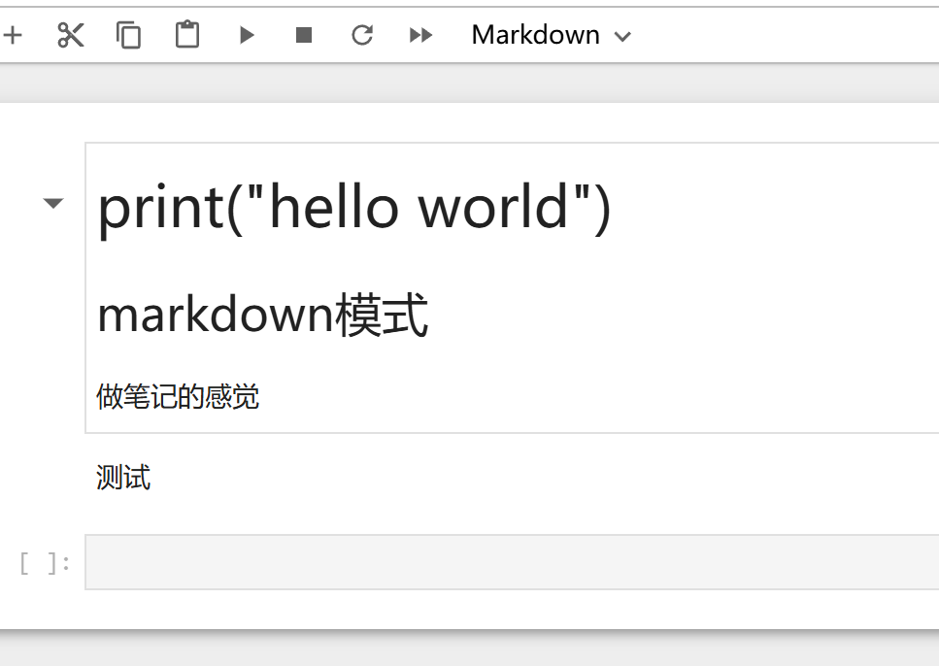Click the blank margin left of 测试
939x666 pixels.
44,478
